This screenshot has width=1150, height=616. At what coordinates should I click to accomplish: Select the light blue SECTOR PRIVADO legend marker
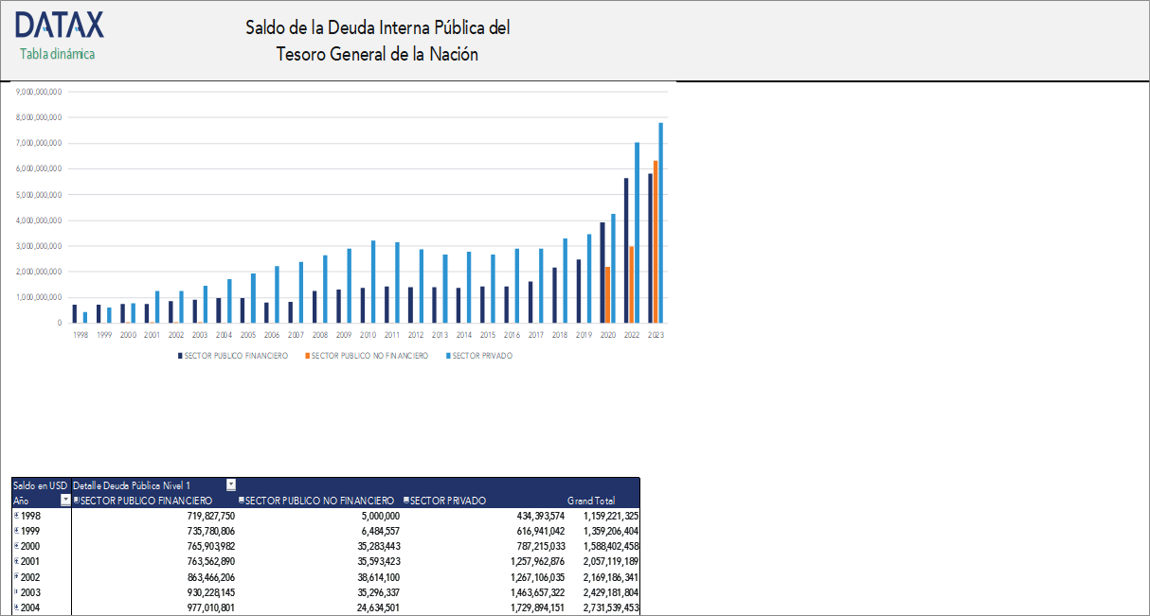[x=448, y=355]
